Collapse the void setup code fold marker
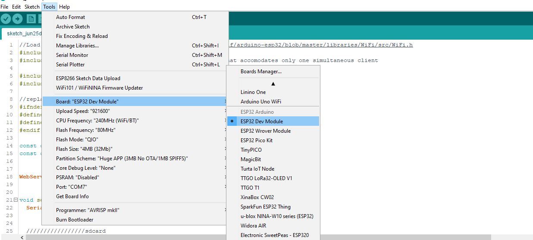The height and width of the screenshot is (240, 533). 16,200
